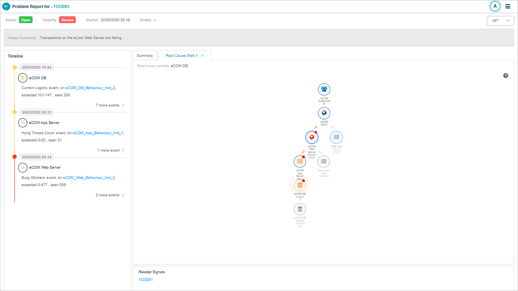The image size is (518, 291).
Task: Select the eCOM Customers node
Action: pyautogui.click(x=324, y=90)
